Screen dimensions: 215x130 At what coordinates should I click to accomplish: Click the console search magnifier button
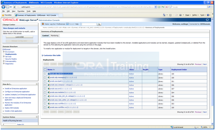(x=99, y=24)
